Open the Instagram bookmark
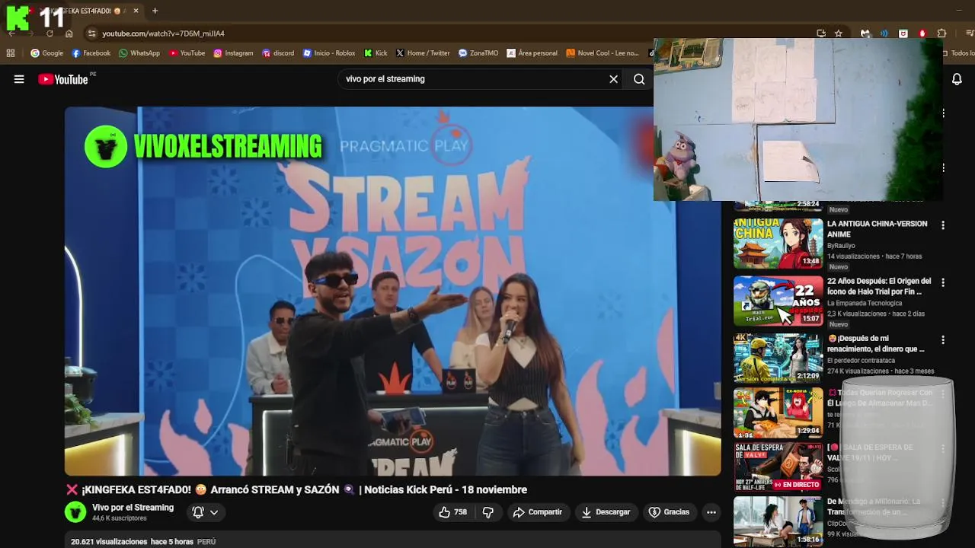The height and width of the screenshot is (548, 975). 233,53
